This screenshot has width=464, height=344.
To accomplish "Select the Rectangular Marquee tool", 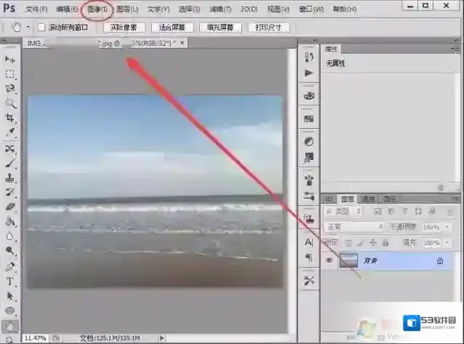I will [10, 74].
